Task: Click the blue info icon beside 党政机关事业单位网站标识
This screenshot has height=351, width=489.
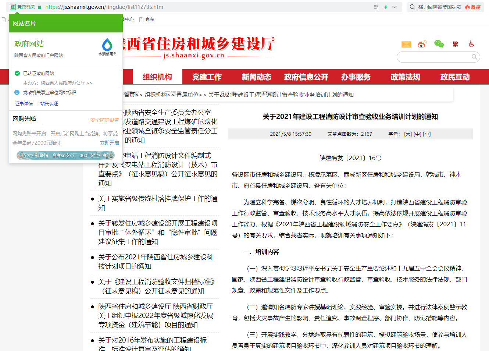Action: (17, 92)
